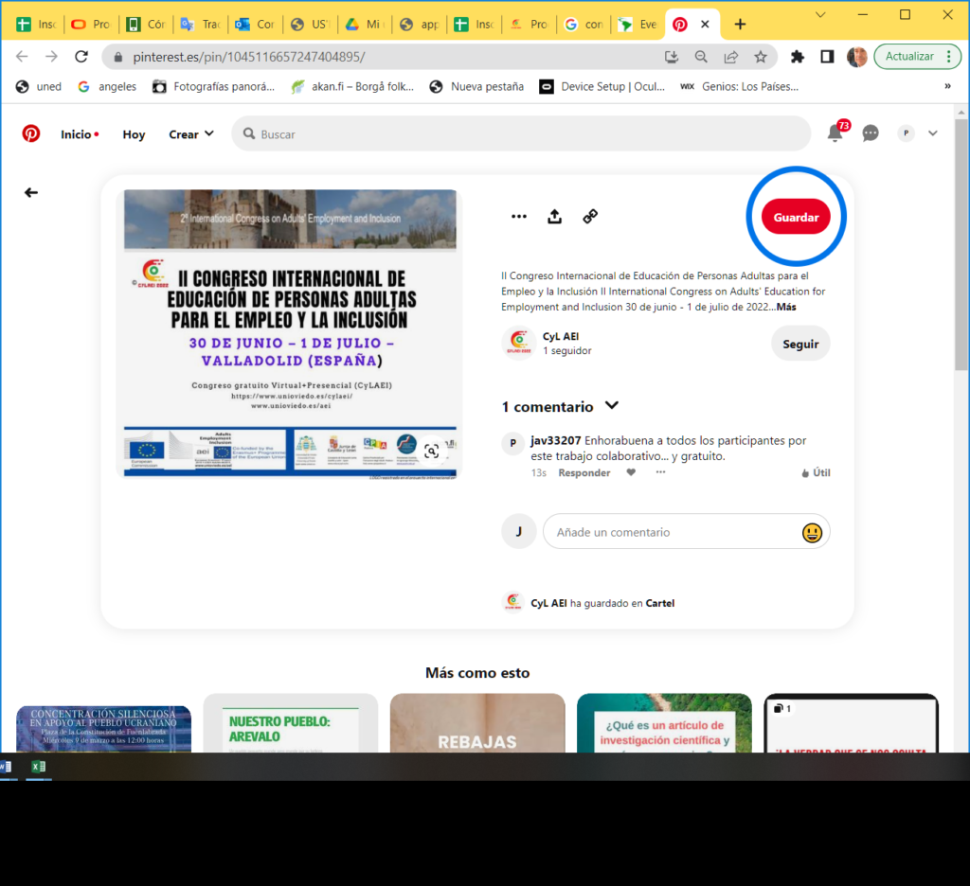Click the red Guardar button
Viewport: 970px width, 886px height.
point(796,217)
